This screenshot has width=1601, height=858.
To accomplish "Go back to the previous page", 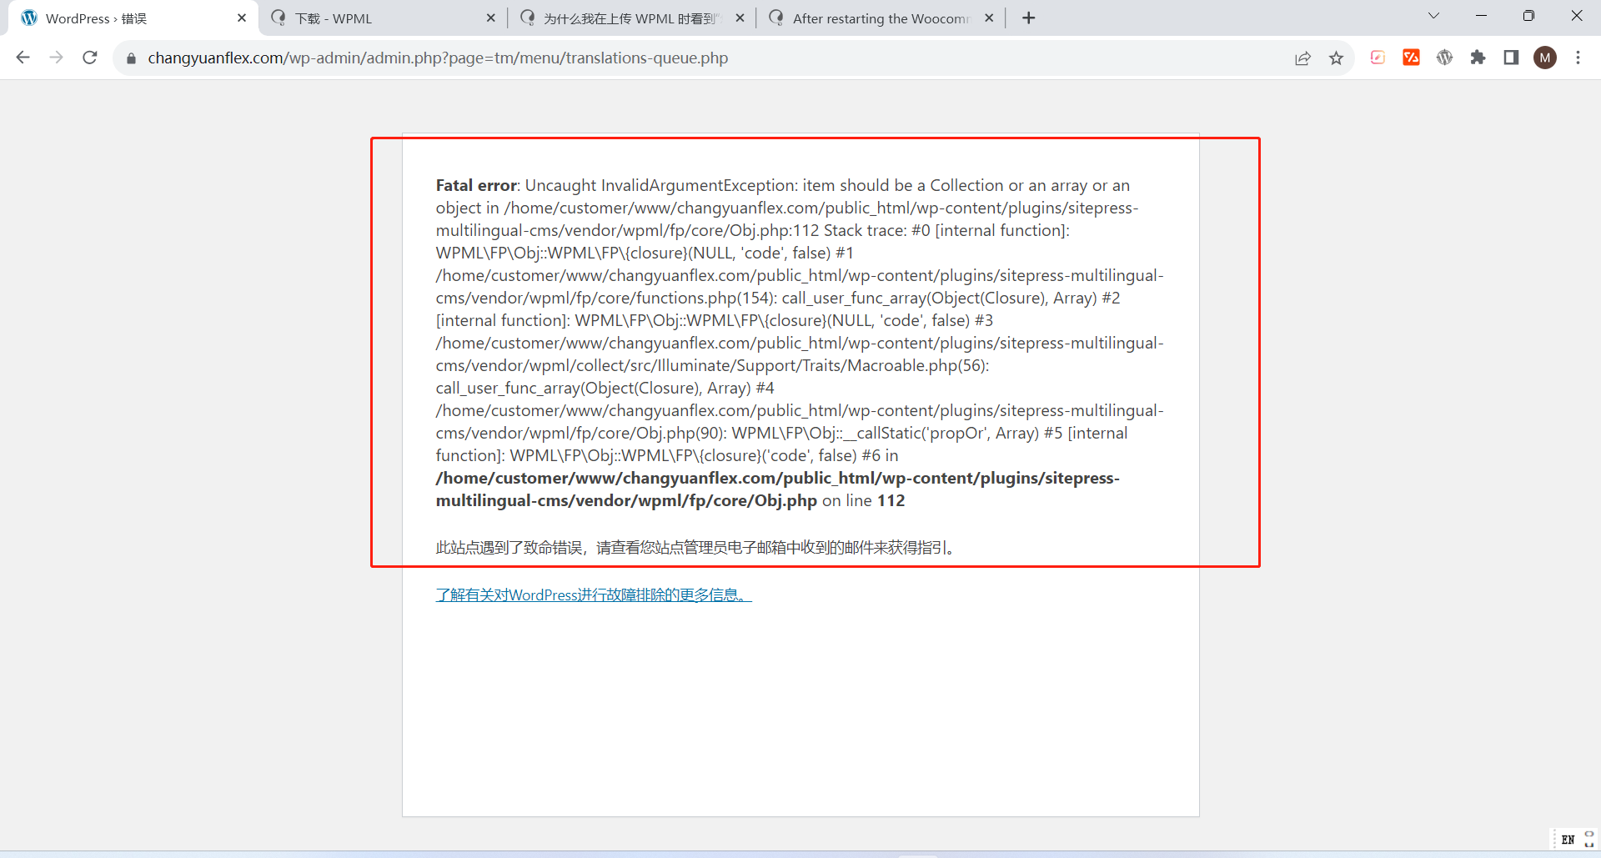I will [x=23, y=58].
